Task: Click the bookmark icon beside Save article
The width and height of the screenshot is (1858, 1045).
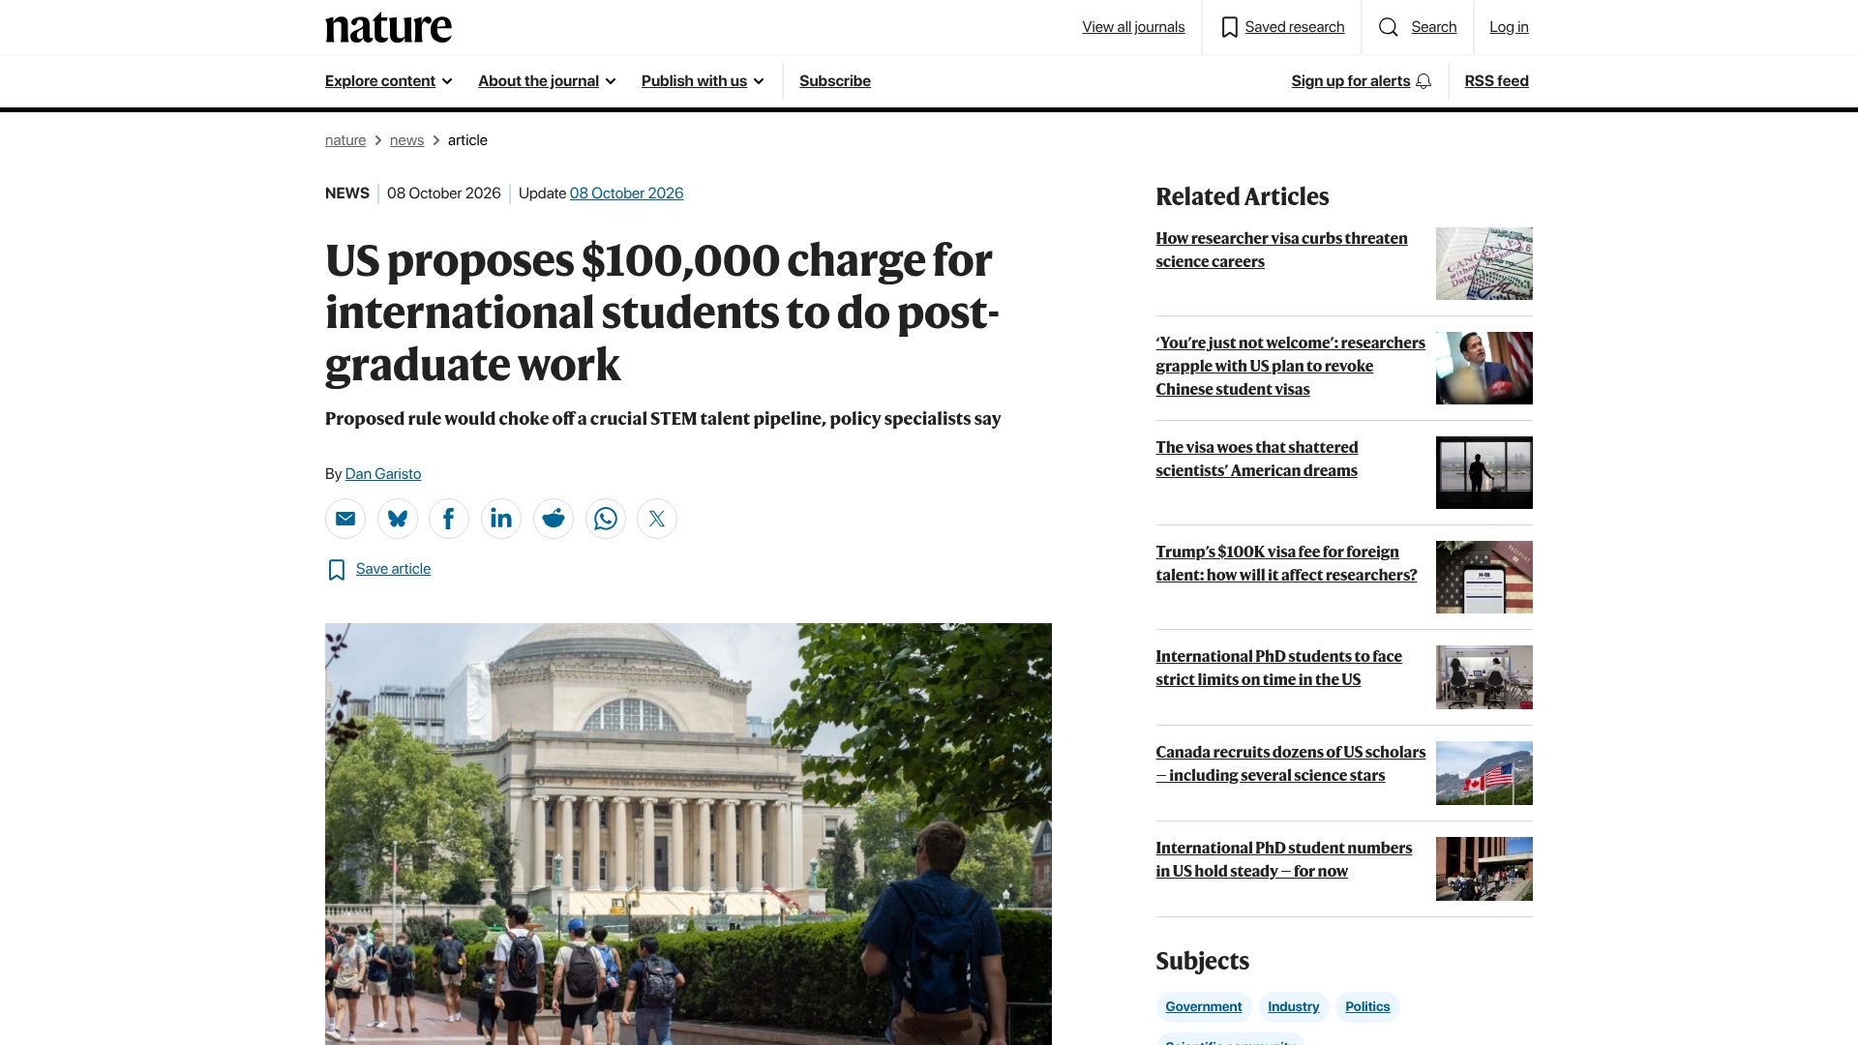Action: coord(337,570)
